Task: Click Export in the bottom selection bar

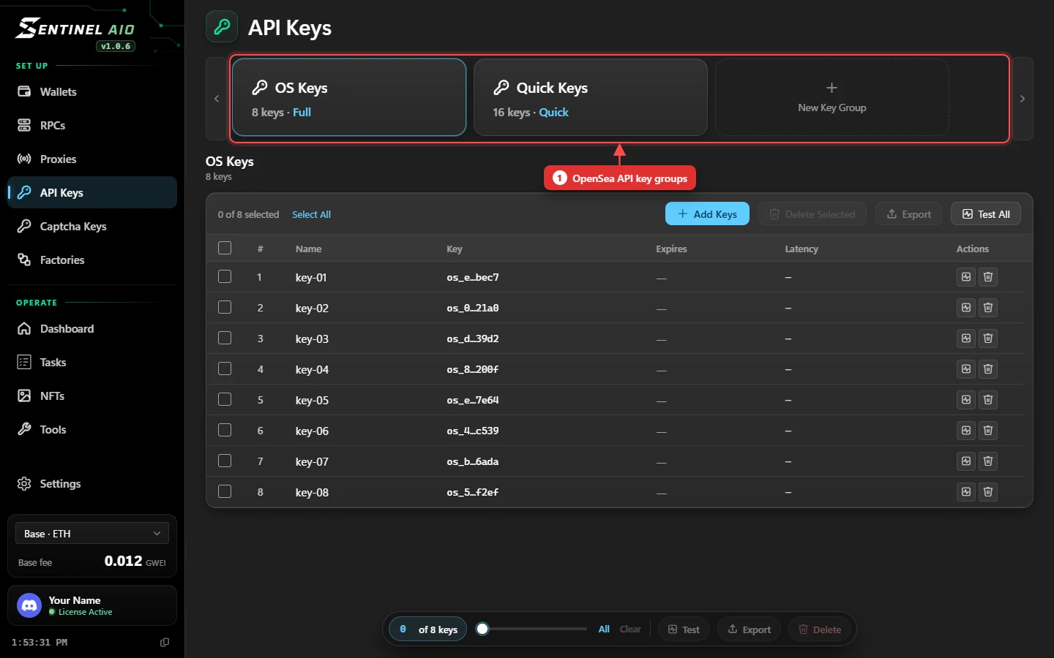Action: click(x=750, y=629)
